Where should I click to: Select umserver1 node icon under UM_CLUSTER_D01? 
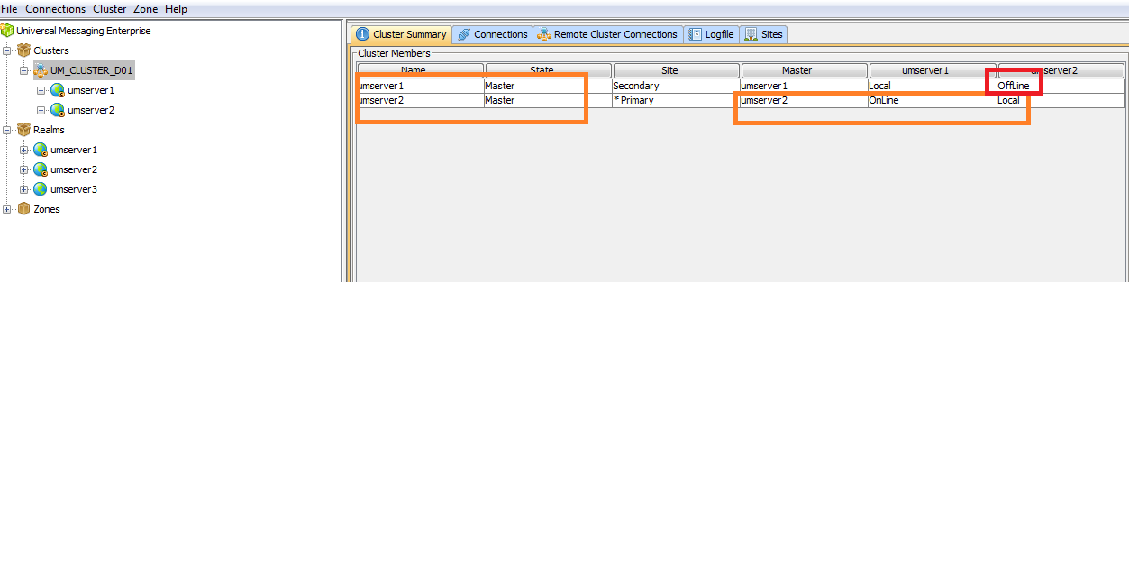click(x=58, y=90)
